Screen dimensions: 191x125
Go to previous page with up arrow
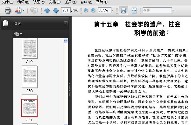click(x=47, y=10)
